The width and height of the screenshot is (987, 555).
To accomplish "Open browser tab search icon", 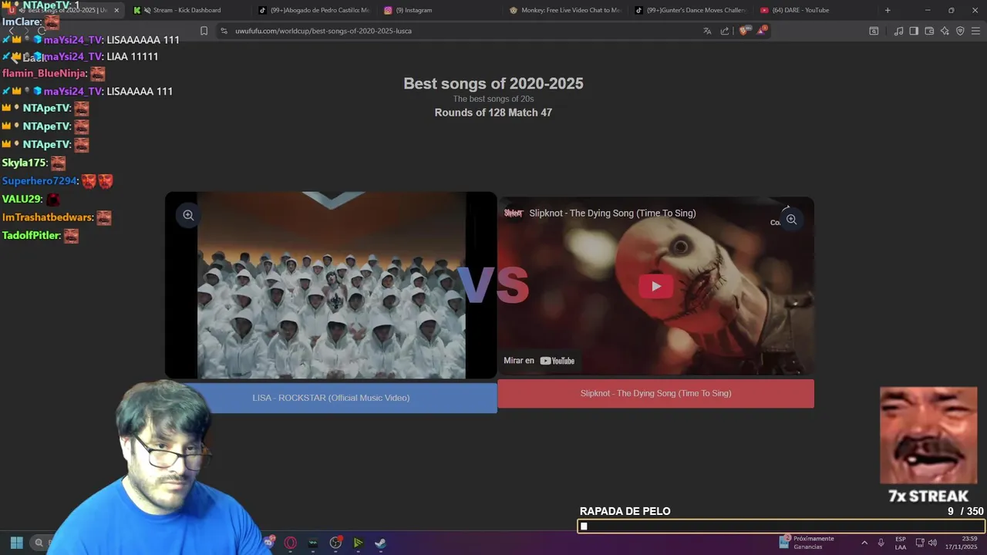I will click(x=874, y=31).
